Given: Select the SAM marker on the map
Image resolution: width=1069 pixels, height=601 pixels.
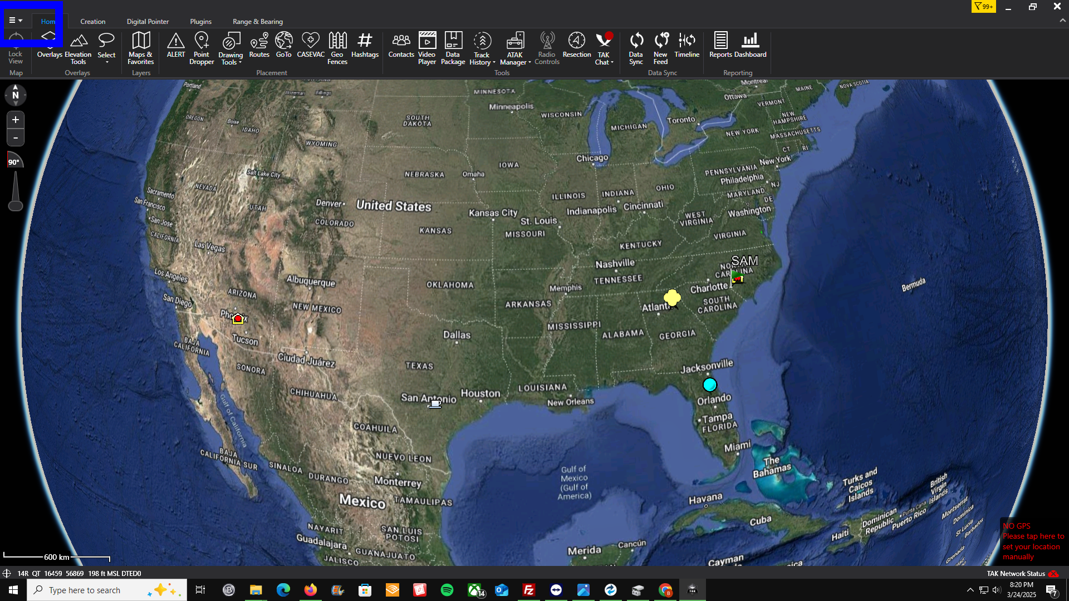Looking at the screenshot, I should pyautogui.click(x=738, y=278).
